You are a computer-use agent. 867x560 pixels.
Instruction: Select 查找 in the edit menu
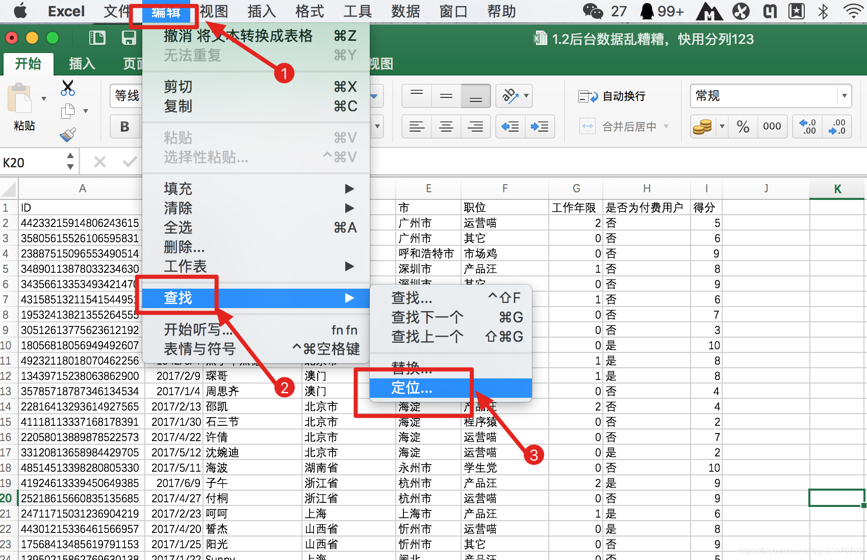pos(256,298)
